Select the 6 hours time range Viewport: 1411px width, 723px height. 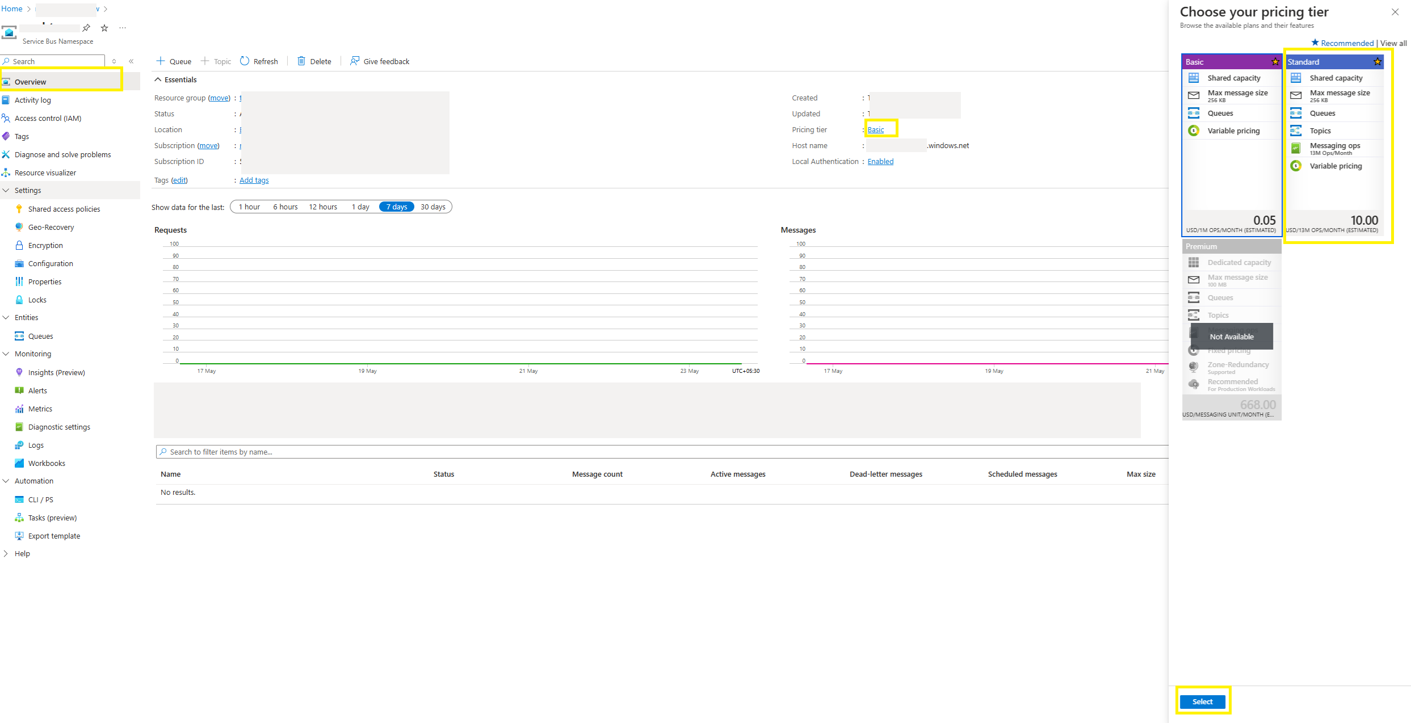point(285,207)
